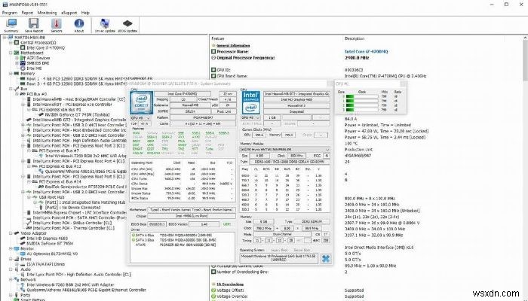Select Intel Wireless-N 7260 under Network
This screenshot has height=301, width=528.
tap(70, 284)
